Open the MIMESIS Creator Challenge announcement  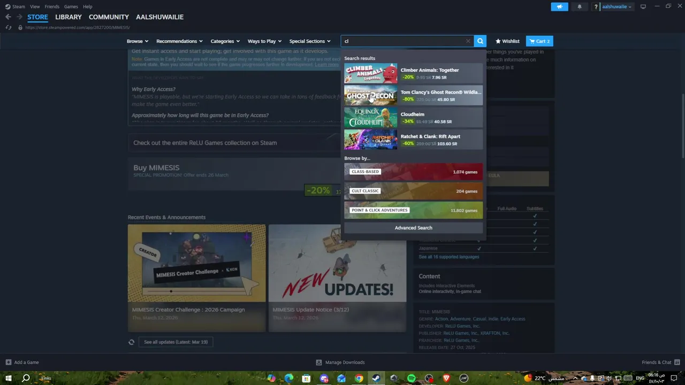click(x=196, y=278)
